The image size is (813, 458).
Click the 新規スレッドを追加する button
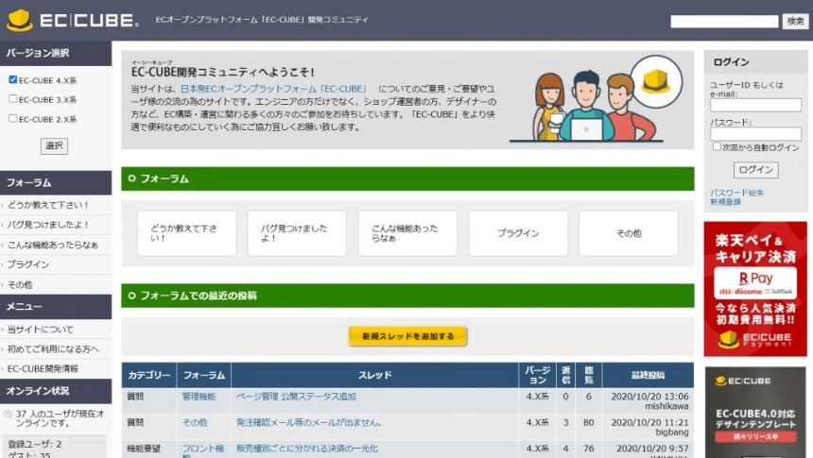click(x=407, y=336)
